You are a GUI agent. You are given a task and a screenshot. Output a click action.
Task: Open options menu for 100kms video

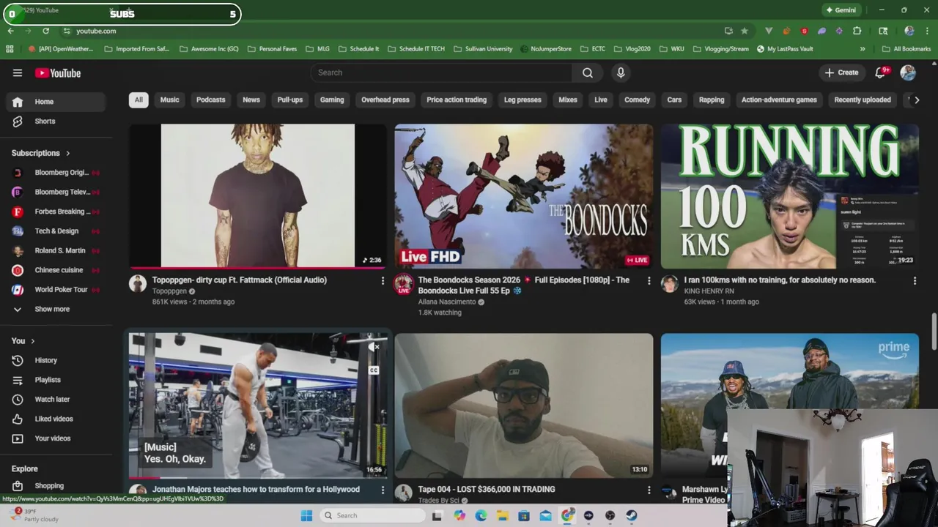pyautogui.click(x=915, y=280)
